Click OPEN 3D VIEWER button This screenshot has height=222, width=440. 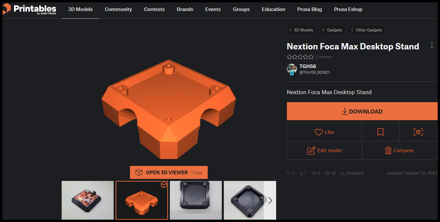tap(169, 173)
